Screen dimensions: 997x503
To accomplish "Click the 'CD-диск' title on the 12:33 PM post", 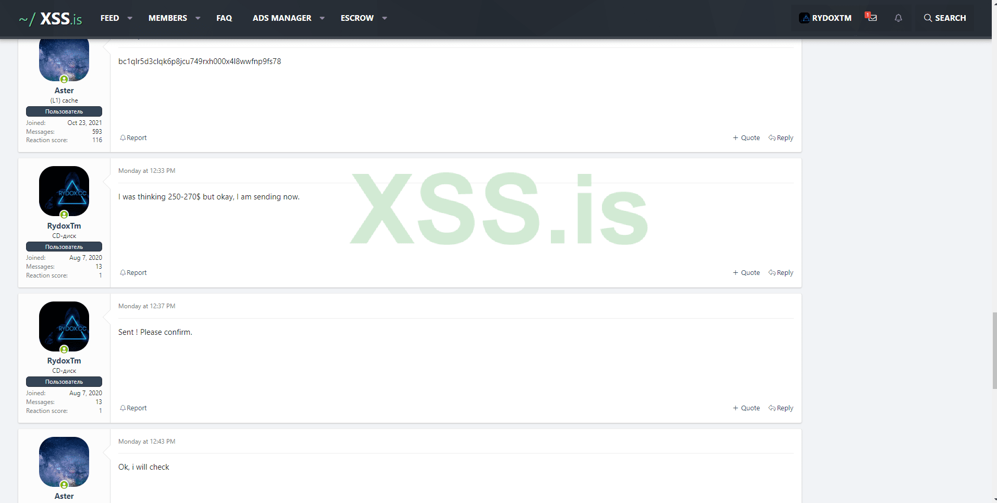I will (64, 236).
